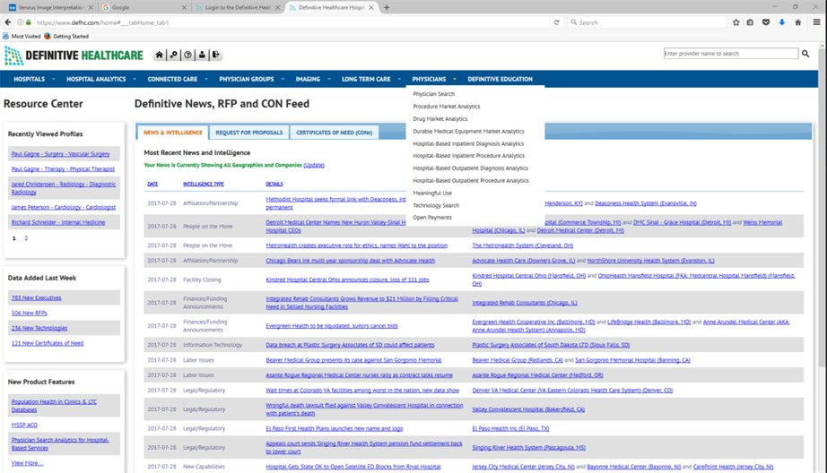Choose Technology Search from the menu
827x473 pixels.
436,205
